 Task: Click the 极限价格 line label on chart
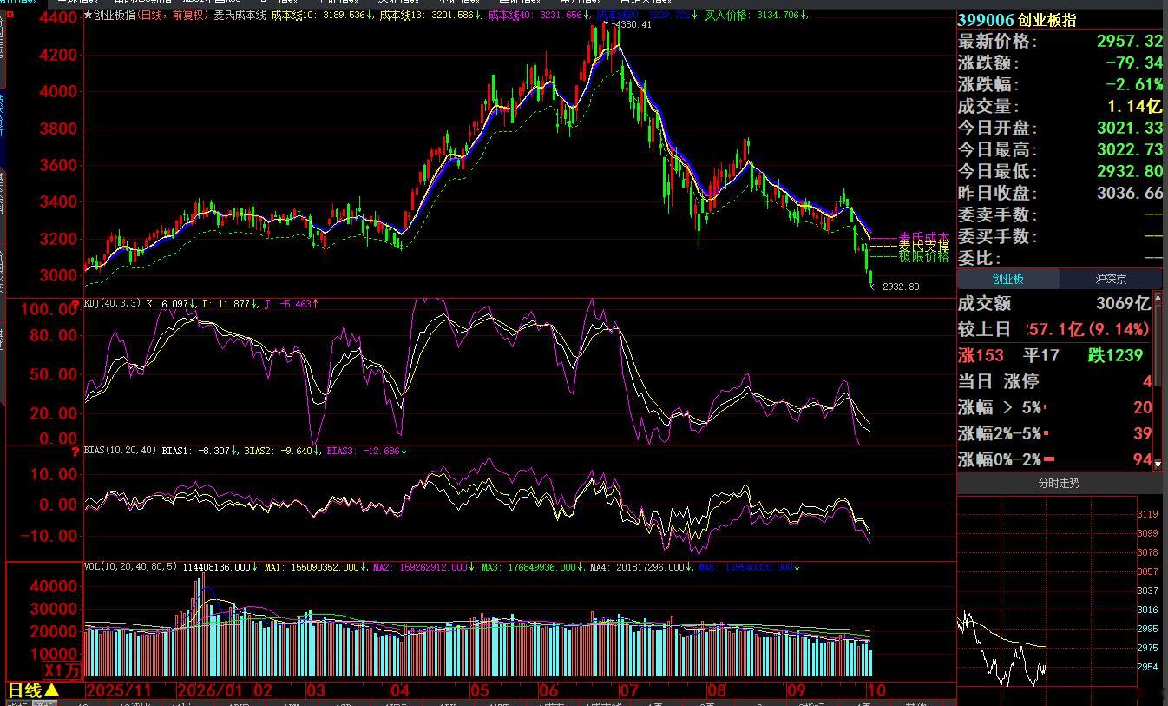pyautogui.click(x=923, y=257)
